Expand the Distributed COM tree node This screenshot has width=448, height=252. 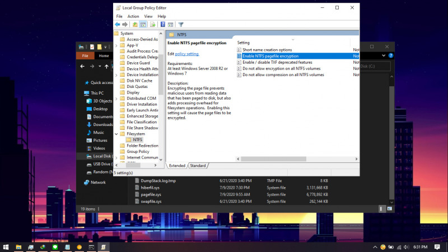pyautogui.click(x=116, y=99)
